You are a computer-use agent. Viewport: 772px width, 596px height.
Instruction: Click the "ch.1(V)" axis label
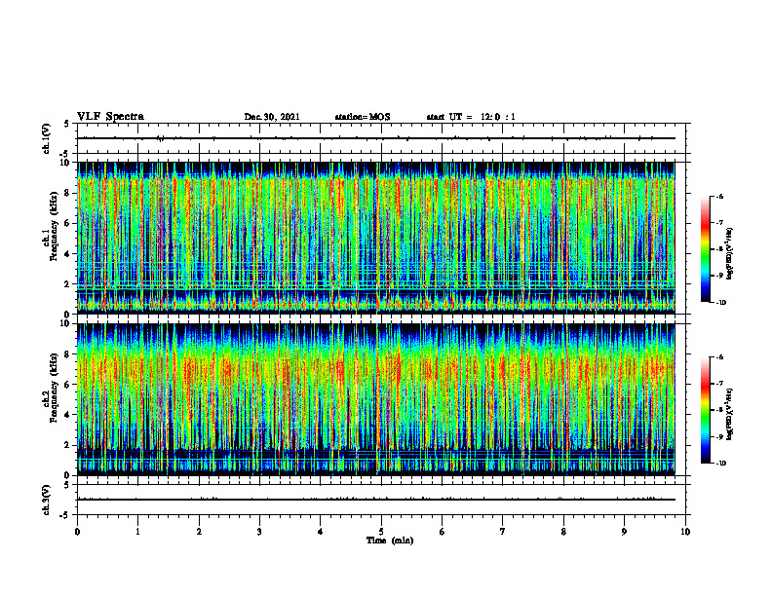point(46,138)
